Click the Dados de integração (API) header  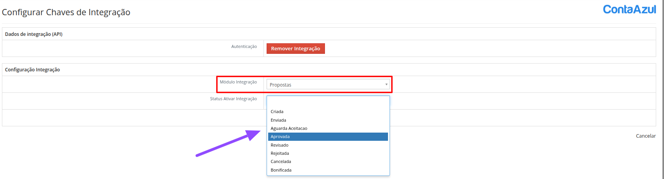34,34
